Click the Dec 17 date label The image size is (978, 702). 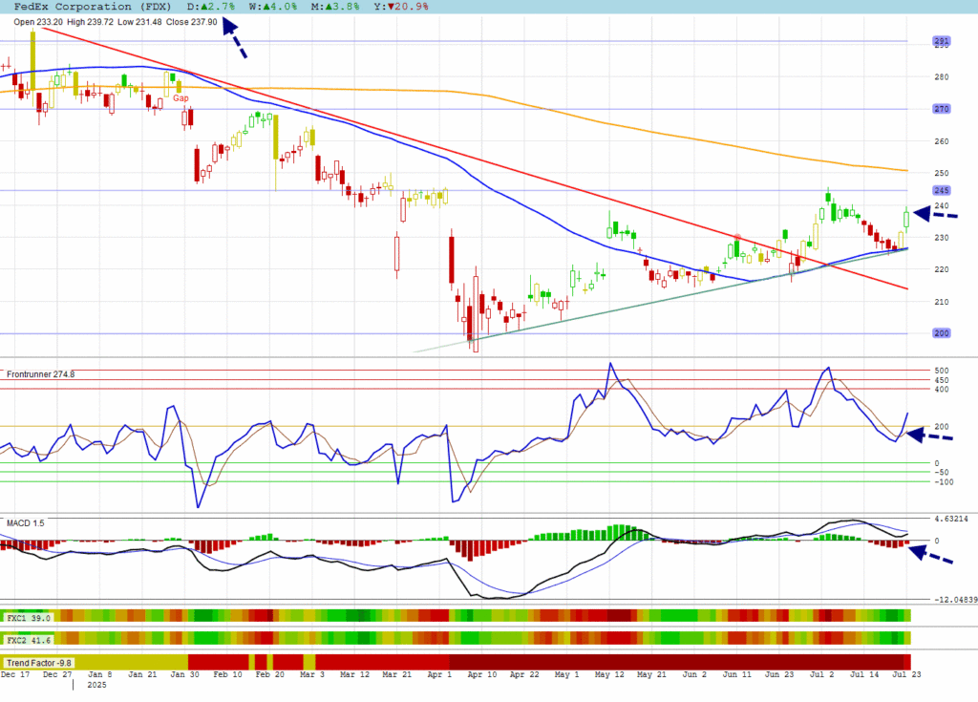[15, 674]
